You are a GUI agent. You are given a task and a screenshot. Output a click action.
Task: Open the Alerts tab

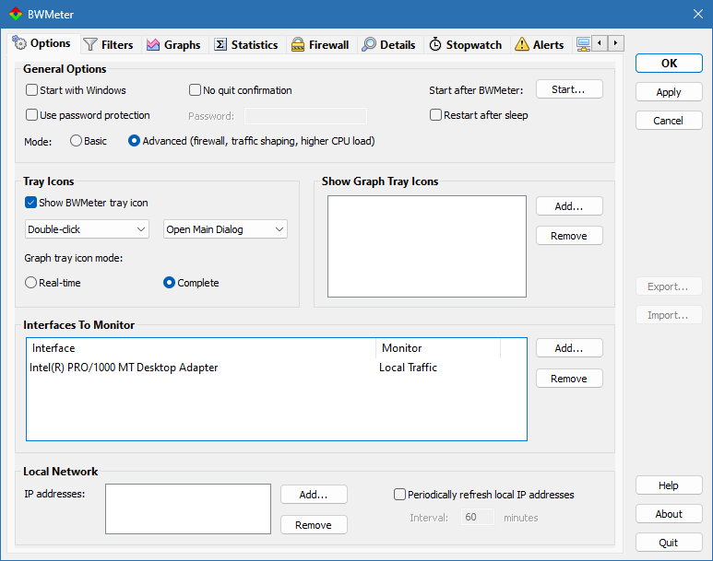tap(541, 44)
